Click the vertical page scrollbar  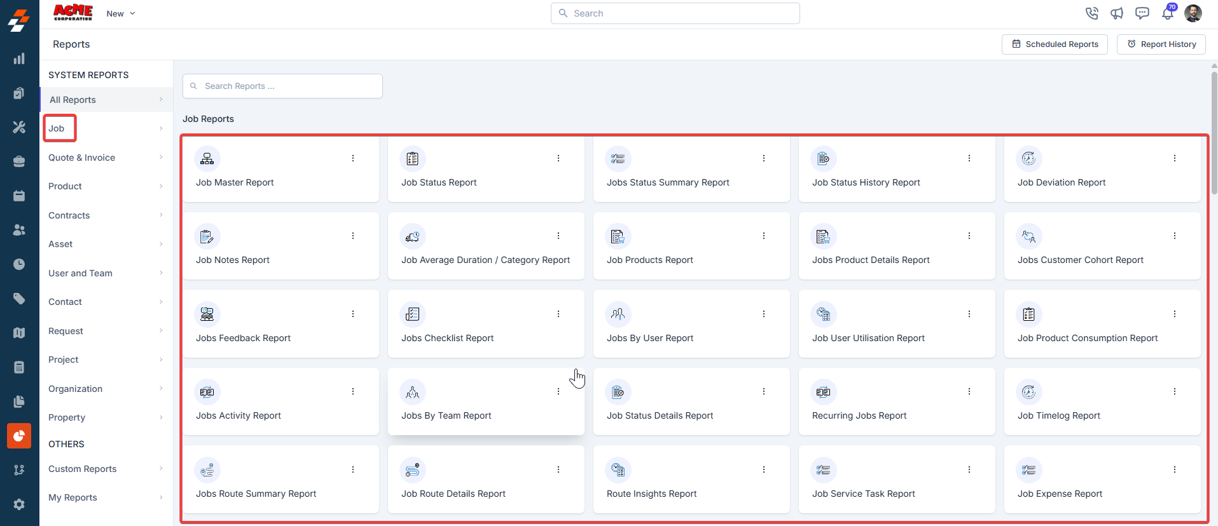(x=1214, y=133)
